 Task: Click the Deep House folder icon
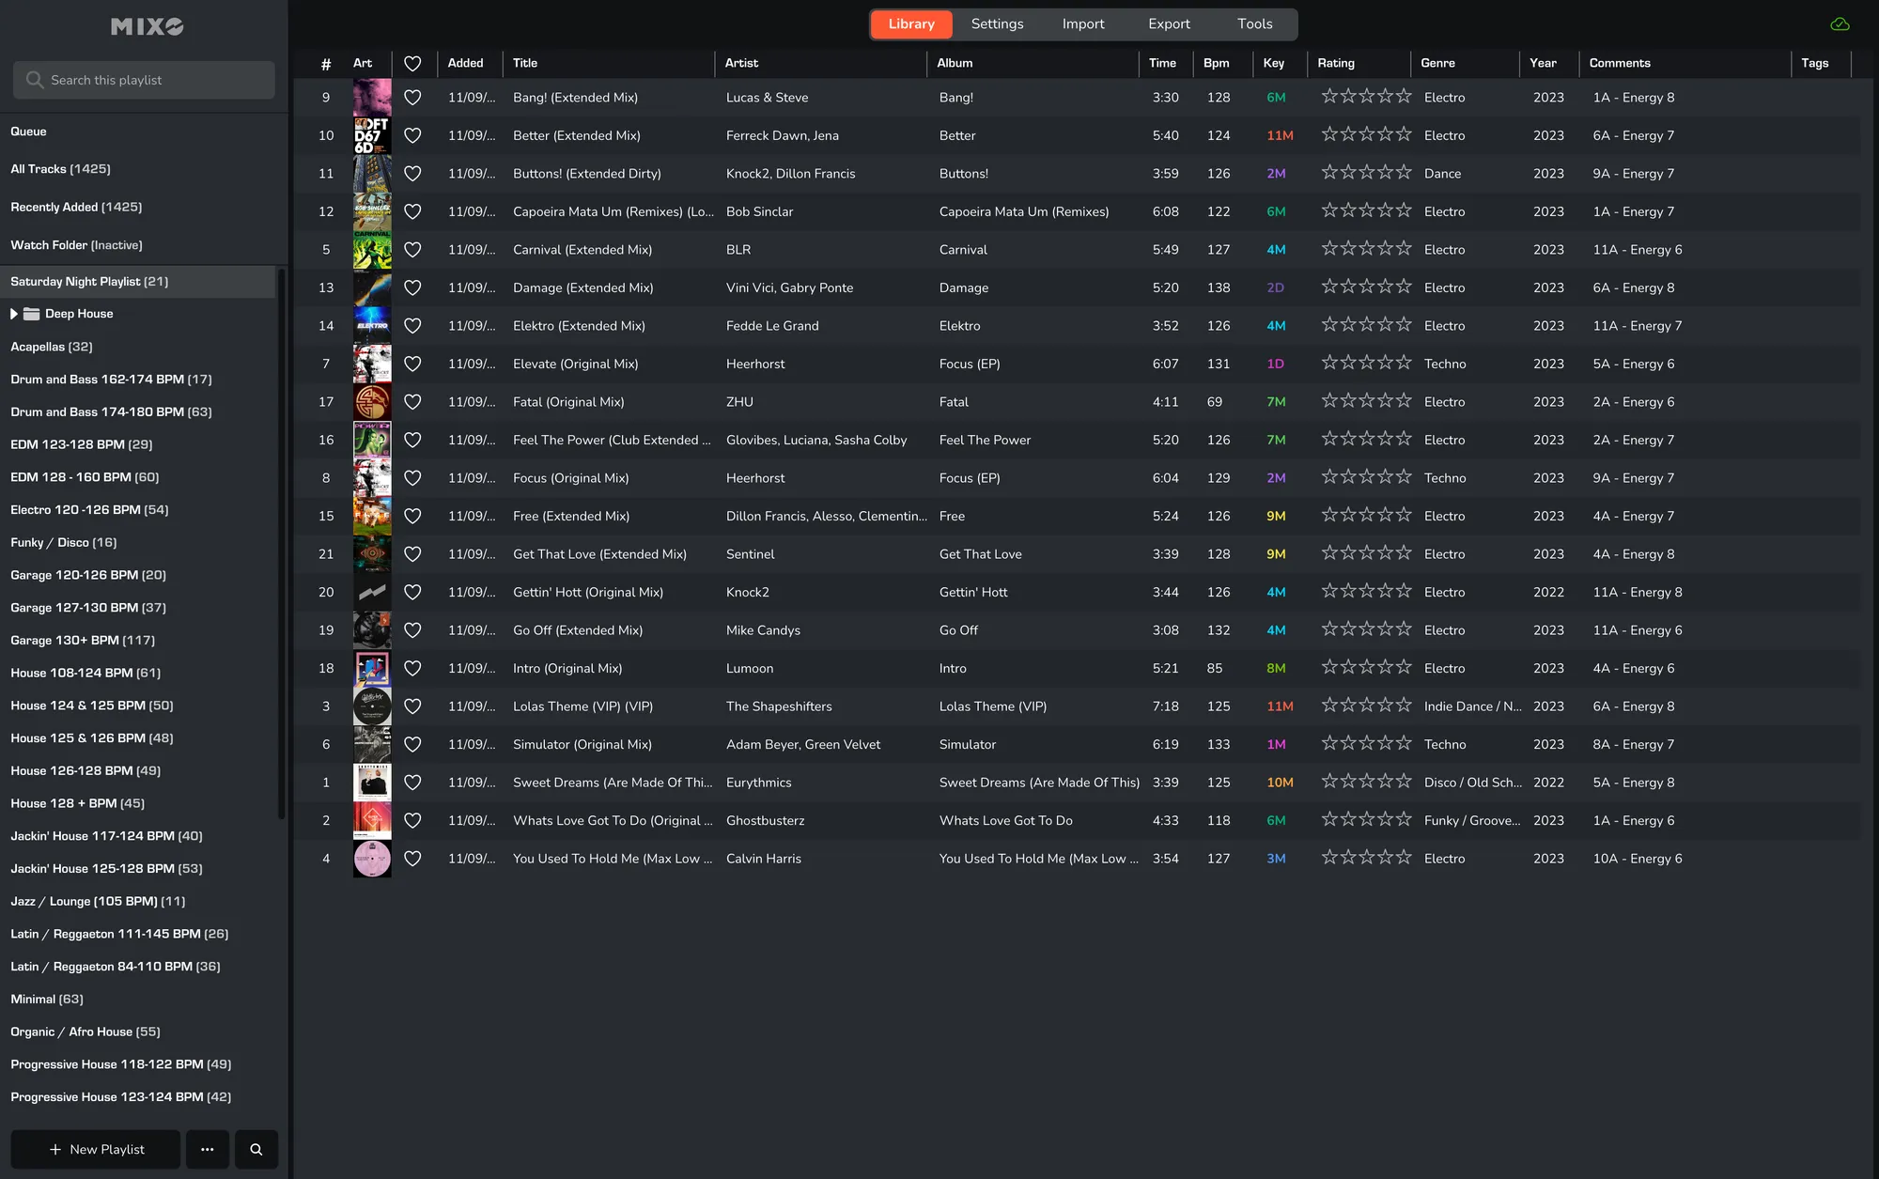(31, 314)
